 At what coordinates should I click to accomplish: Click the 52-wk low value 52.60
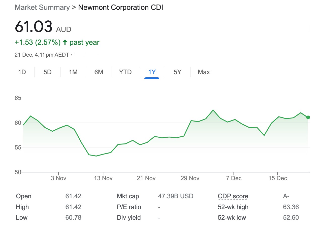pos(291,218)
